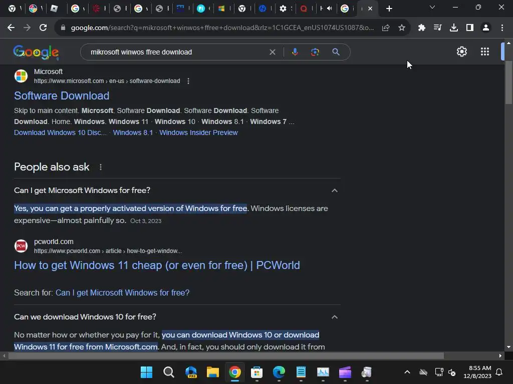This screenshot has width=513, height=384.
Task: Open the Edge PRE taskbar icon
Action: click(191, 372)
